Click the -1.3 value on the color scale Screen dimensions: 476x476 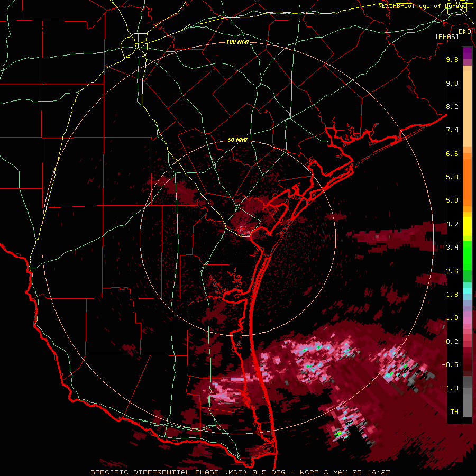[450, 388]
